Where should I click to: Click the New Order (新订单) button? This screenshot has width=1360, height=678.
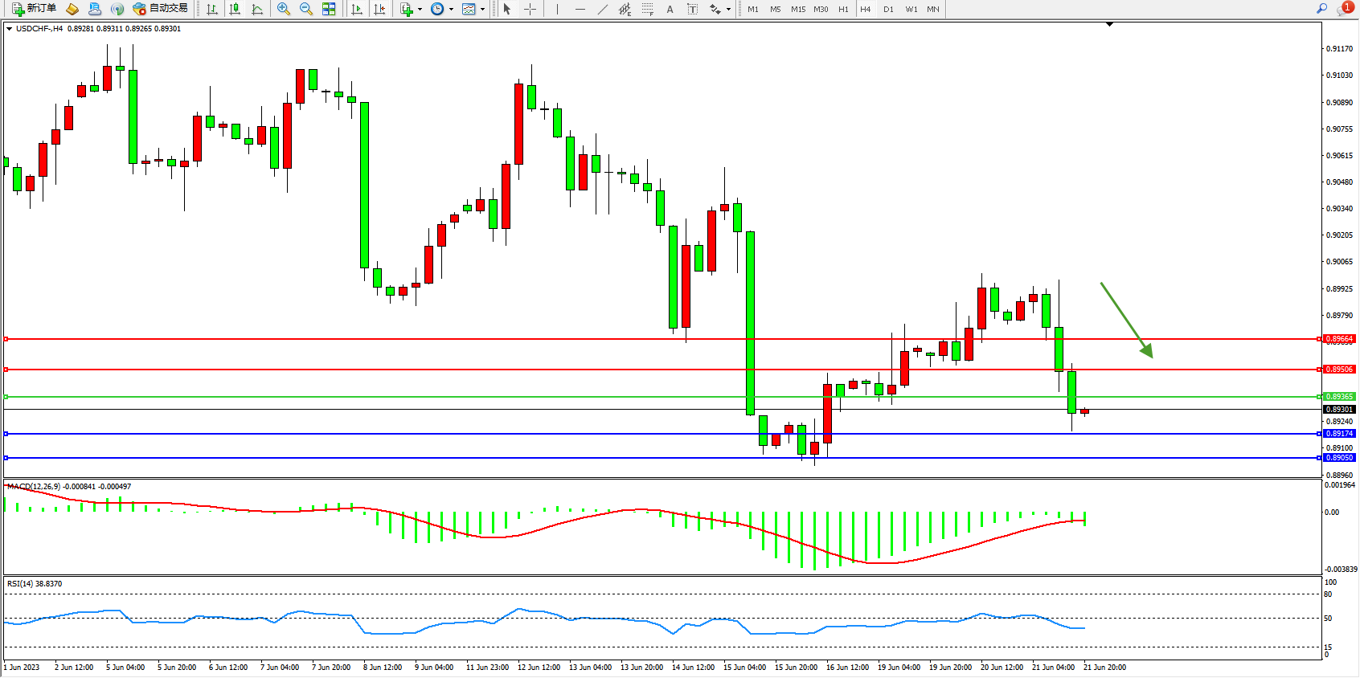(x=34, y=9)
